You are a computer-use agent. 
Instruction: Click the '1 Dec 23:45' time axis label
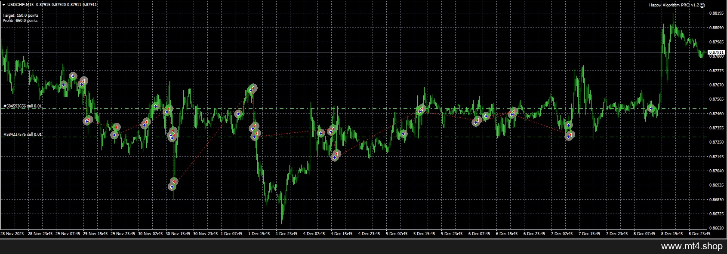[286, 234]
